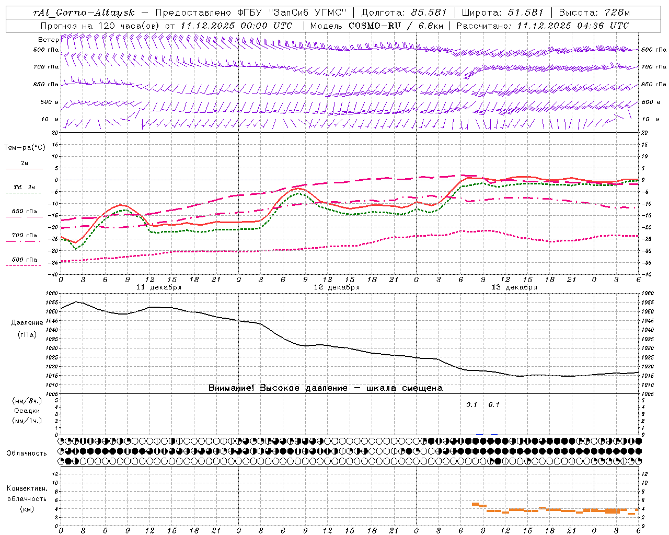Image resolution: width=669 pixels, height=535 pixels.
Task: Click the "(гПа)" unit label under Давление
Action: [27, 334]
